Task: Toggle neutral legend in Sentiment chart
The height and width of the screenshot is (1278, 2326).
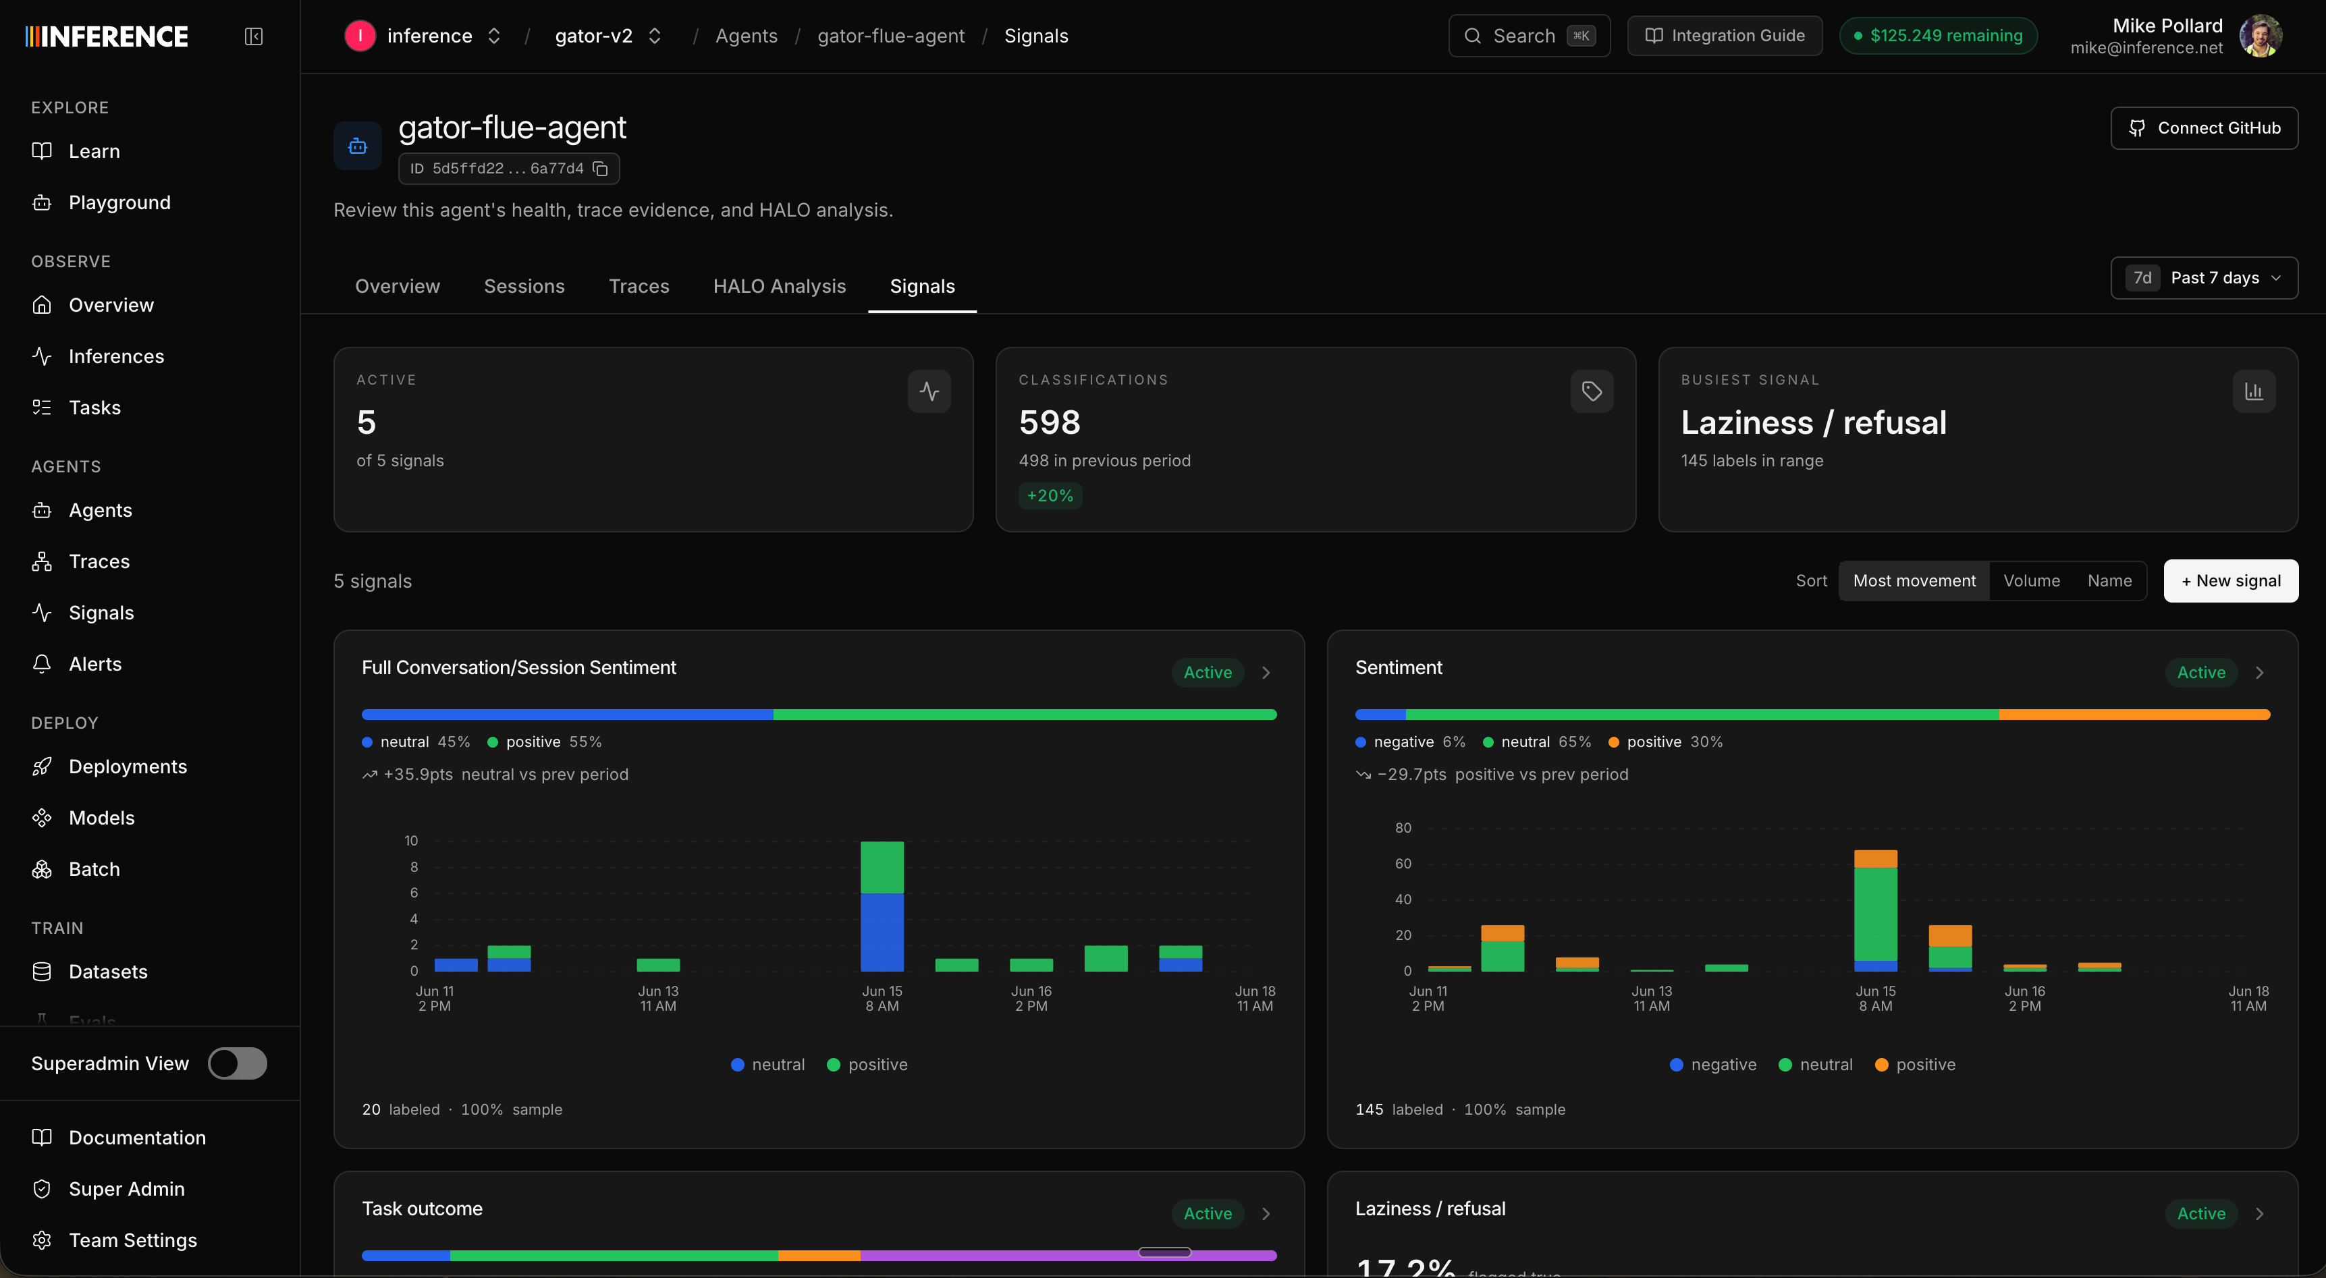Action: 1815,1065
